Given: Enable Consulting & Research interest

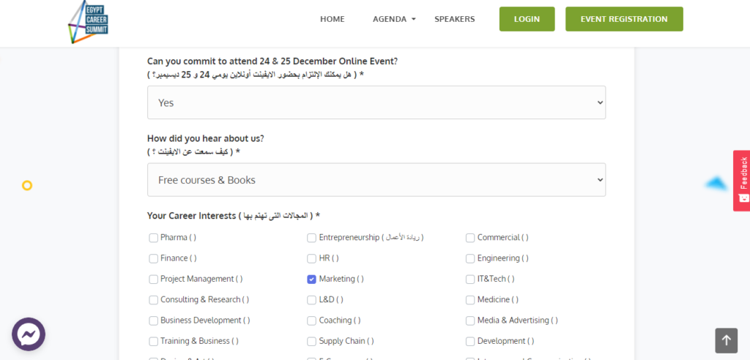Looking at the screenshot, I should coord(154,300).
